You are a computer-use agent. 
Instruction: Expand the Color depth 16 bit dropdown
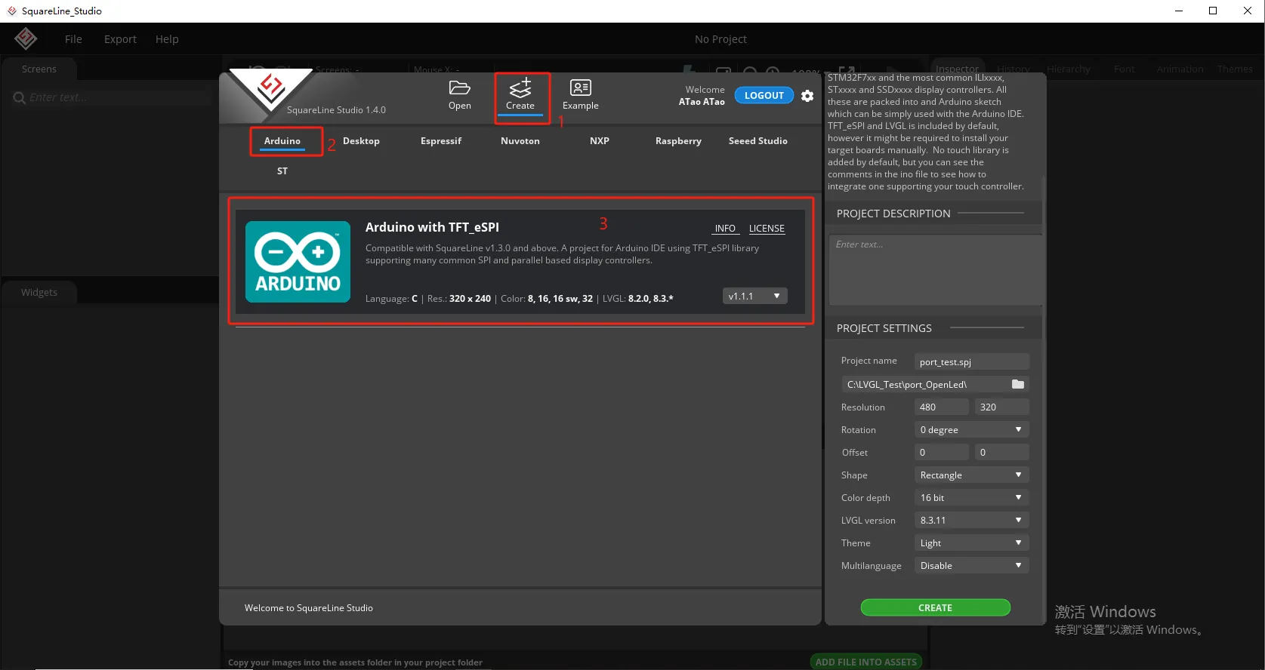[970, 497]
